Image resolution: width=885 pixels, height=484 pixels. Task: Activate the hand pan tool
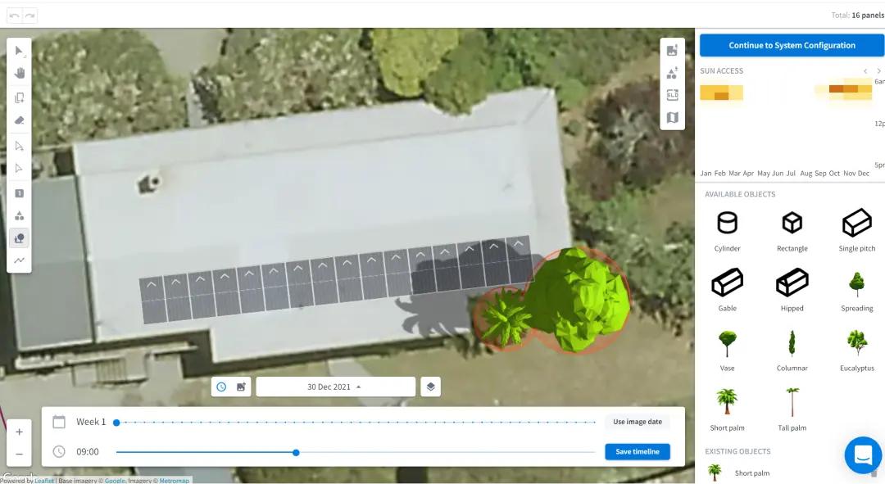[x=19, y=74]
